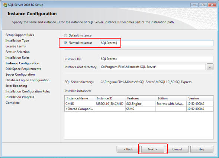Click the SQL Server directory path text
This screenshot has width=219, height=158.
point(146,82)
